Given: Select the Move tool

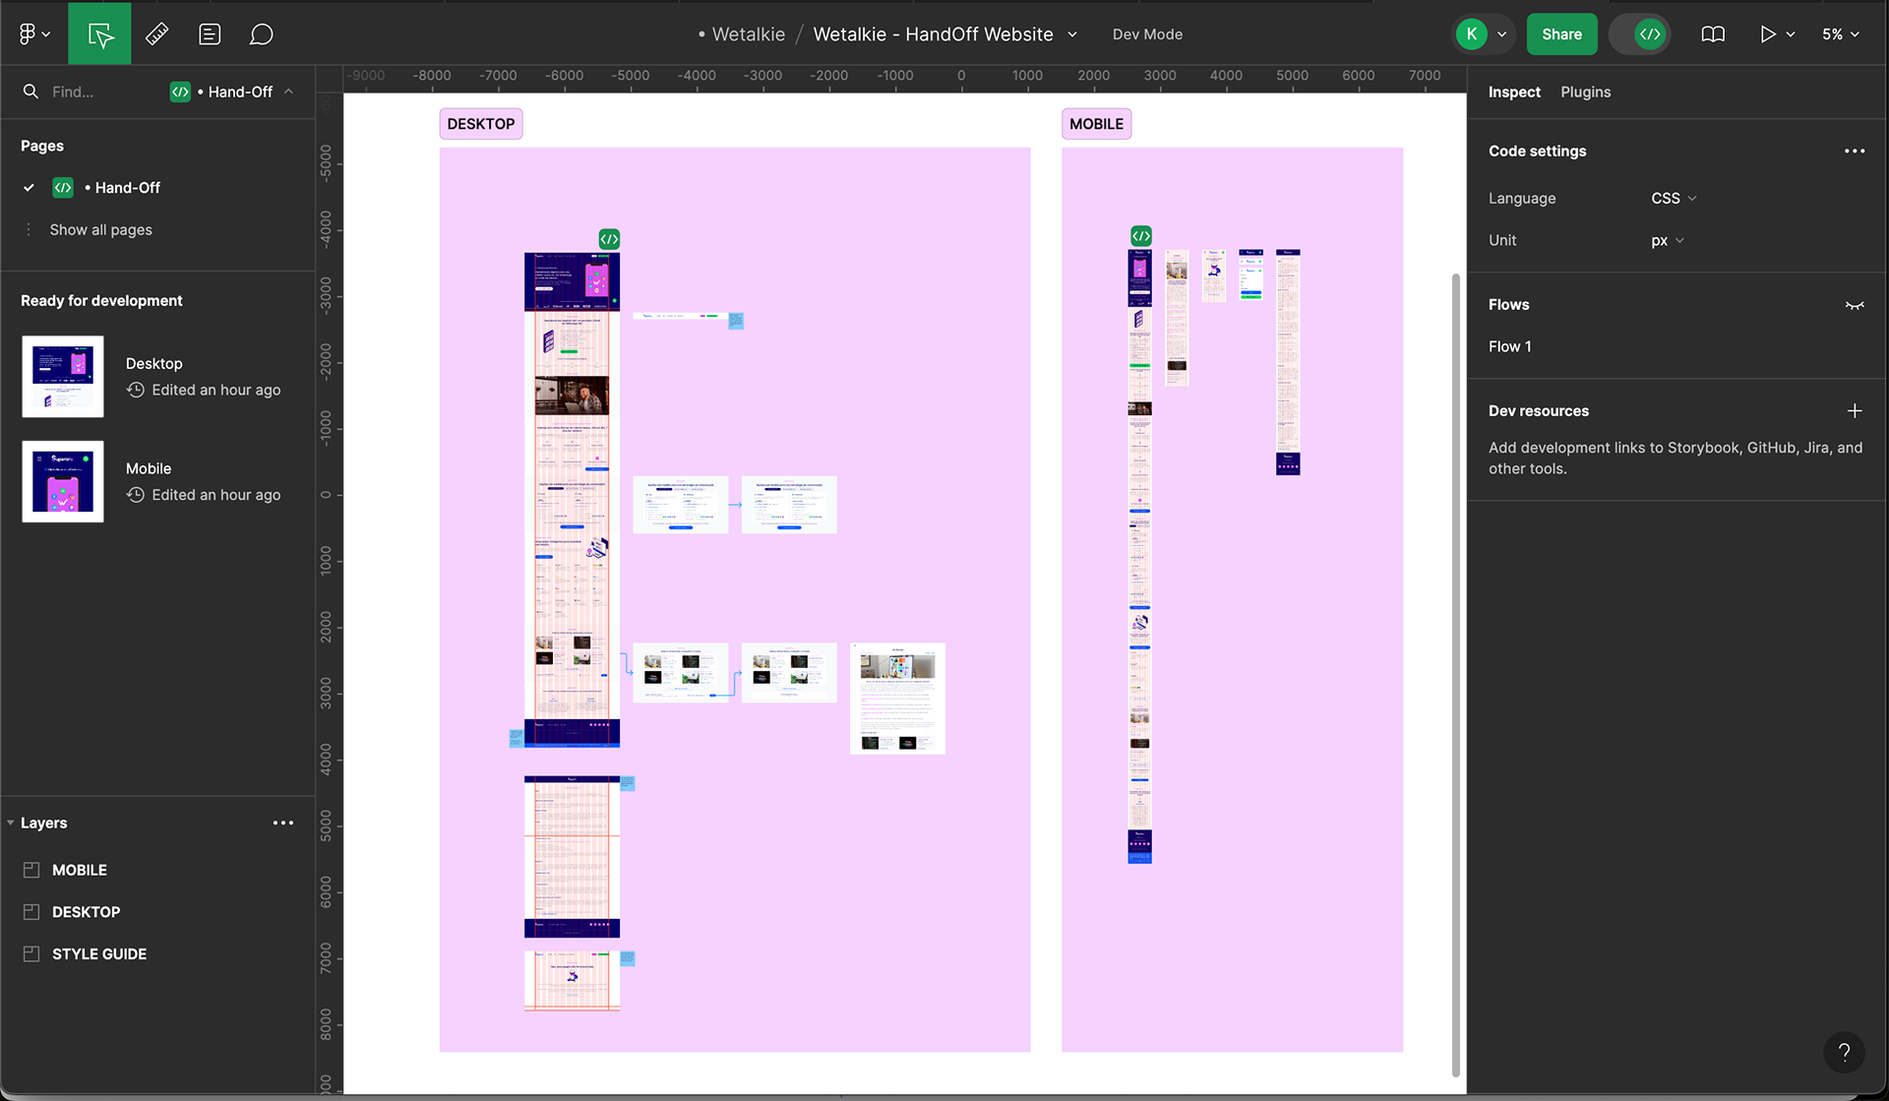Looking at the screenshot, I should (x=99, y=33).
